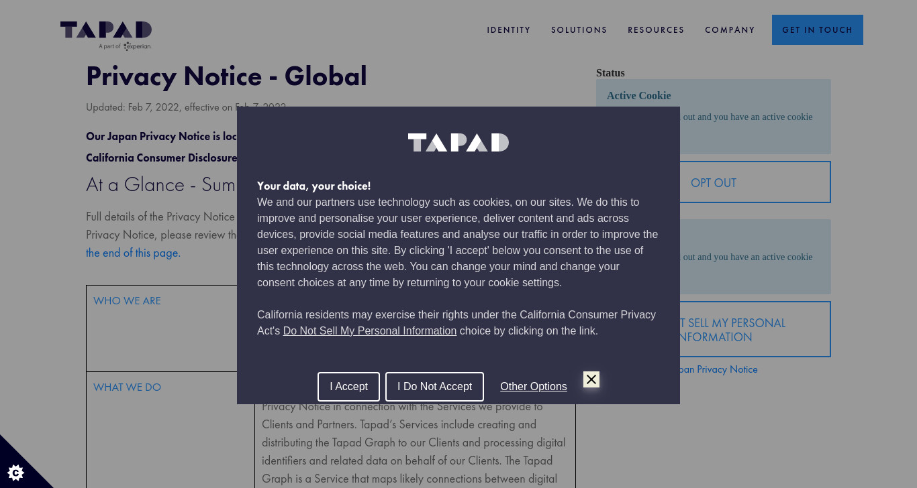Follow Do Not Sell My Personal Information link
This screenshot has height=488, width=917.
coord(370,330)
